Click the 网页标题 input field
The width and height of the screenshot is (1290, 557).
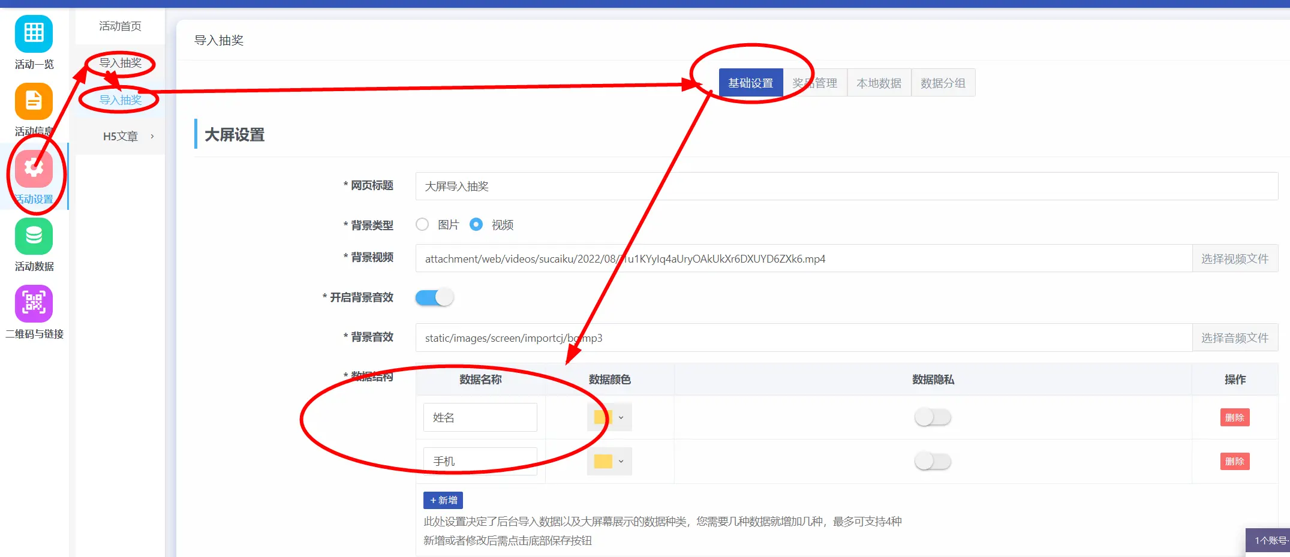pyautogui.click(x=846, y=186)
